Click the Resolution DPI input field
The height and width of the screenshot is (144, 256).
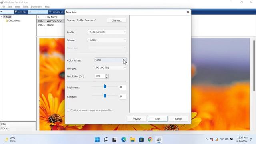pyautogui.click(x=100, y=76)
